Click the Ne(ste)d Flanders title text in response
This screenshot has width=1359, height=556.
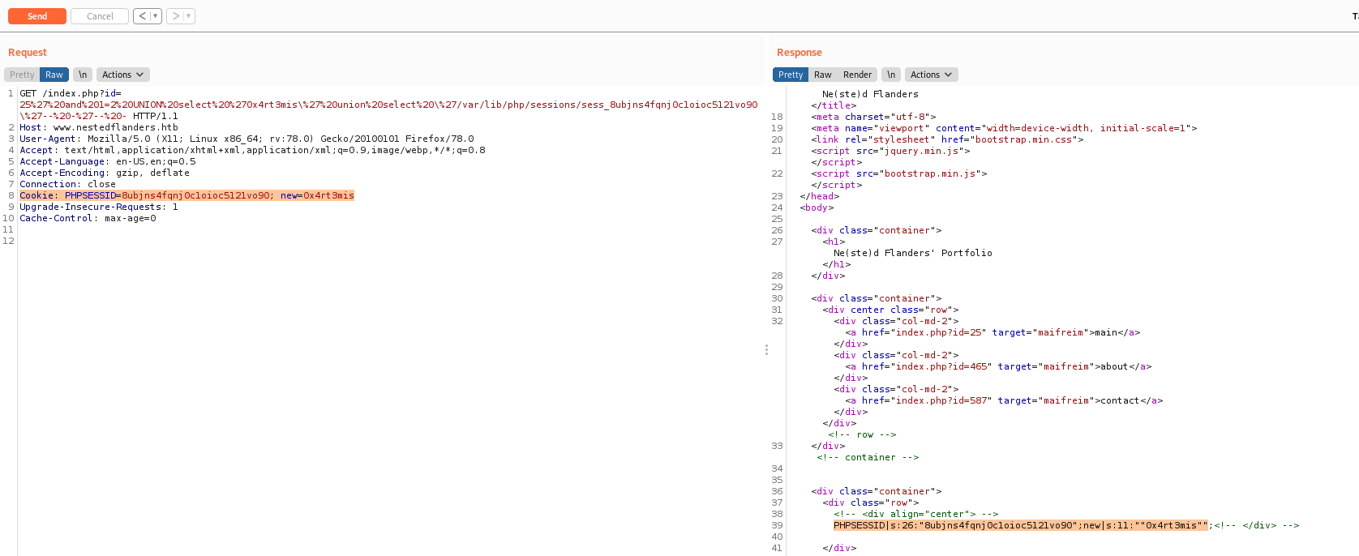point(870,94)
